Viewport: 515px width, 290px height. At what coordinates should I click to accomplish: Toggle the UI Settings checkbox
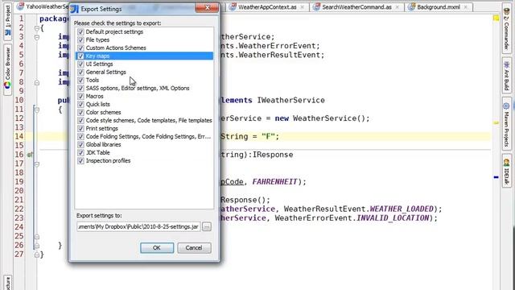(x=80, y=64)
